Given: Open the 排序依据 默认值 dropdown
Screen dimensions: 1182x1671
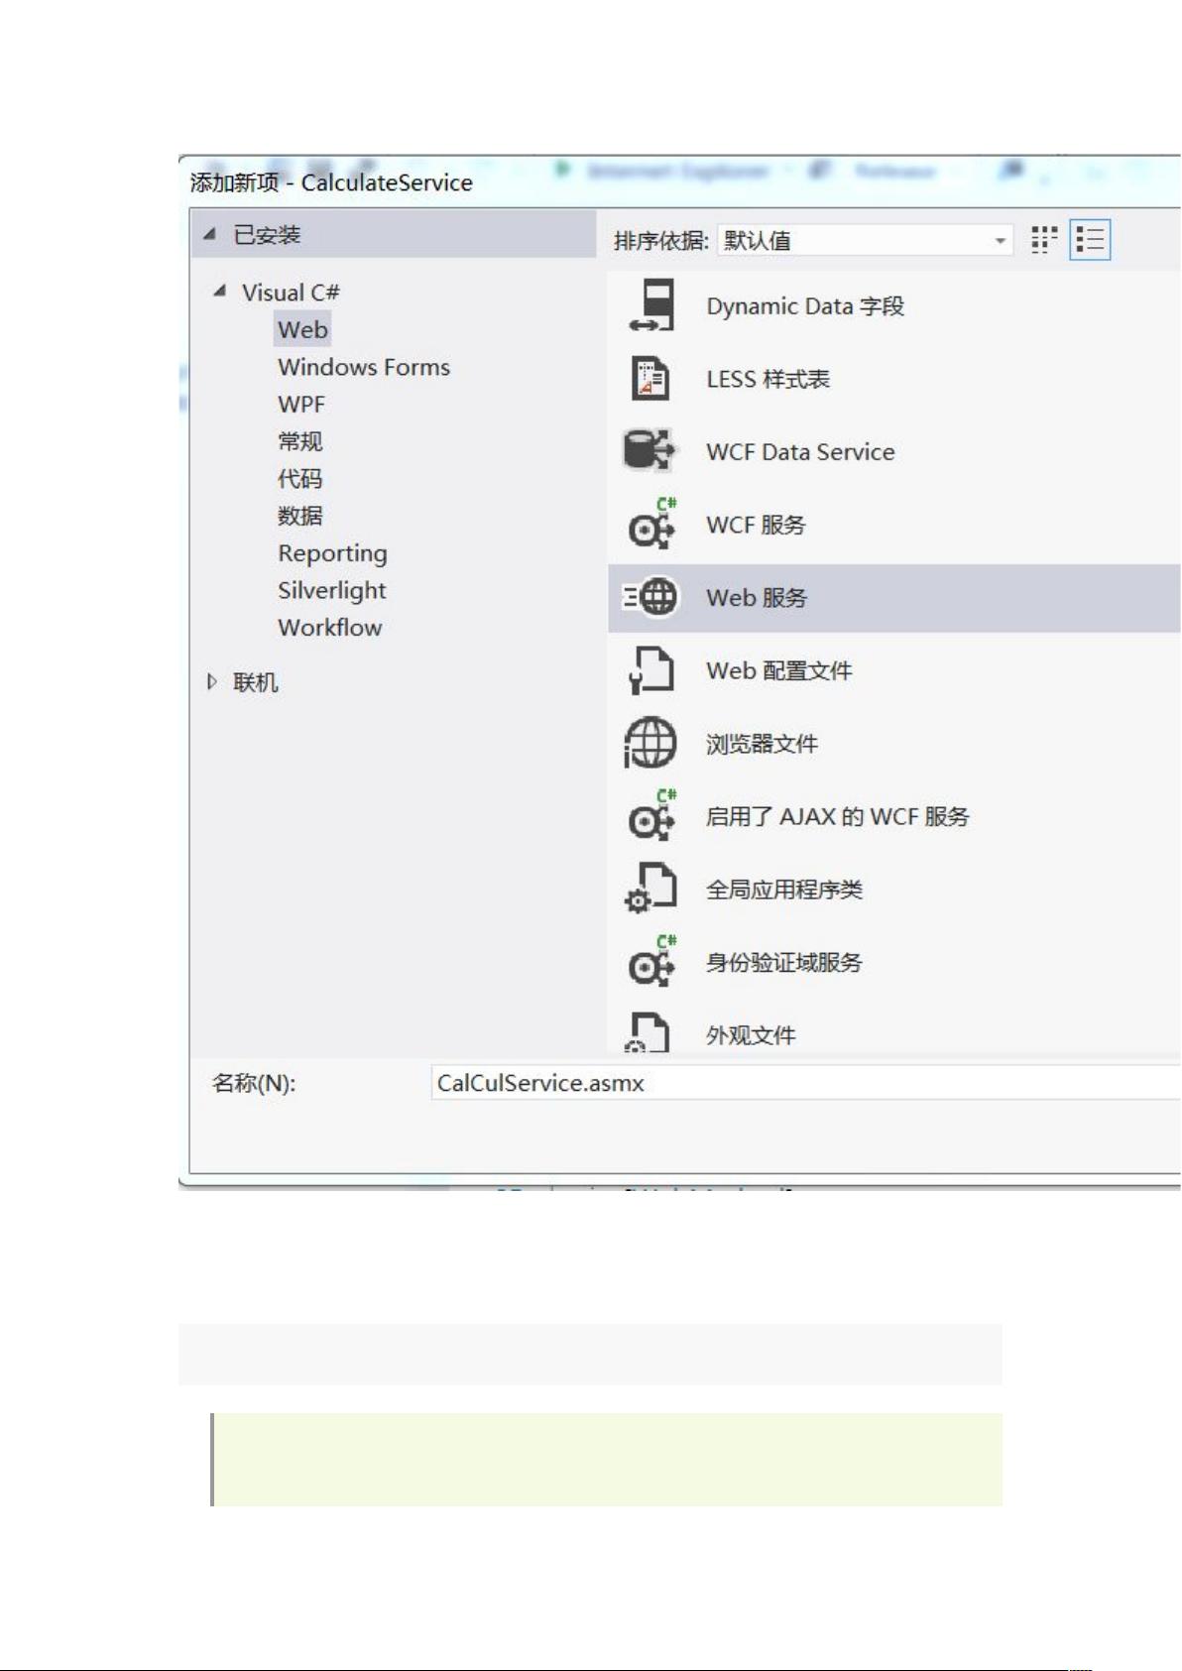Looking at the screenshot, I should coord(865,240).
